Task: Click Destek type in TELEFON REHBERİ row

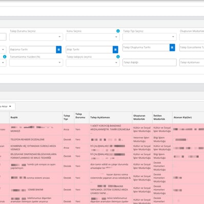Action: 67,139
